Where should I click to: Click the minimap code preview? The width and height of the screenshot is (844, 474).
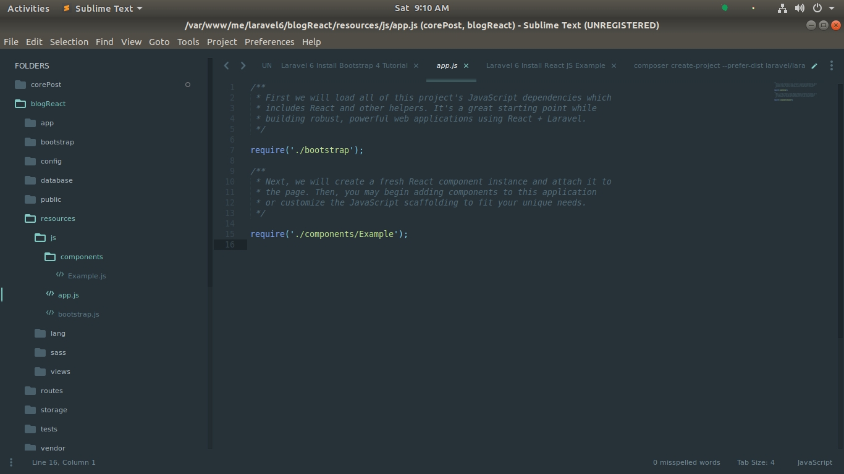796,91
